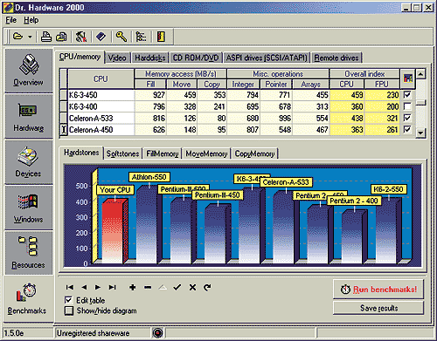Switch to the Harddisks tab
This screenshot has width=437, height=341.
(150, 58)
